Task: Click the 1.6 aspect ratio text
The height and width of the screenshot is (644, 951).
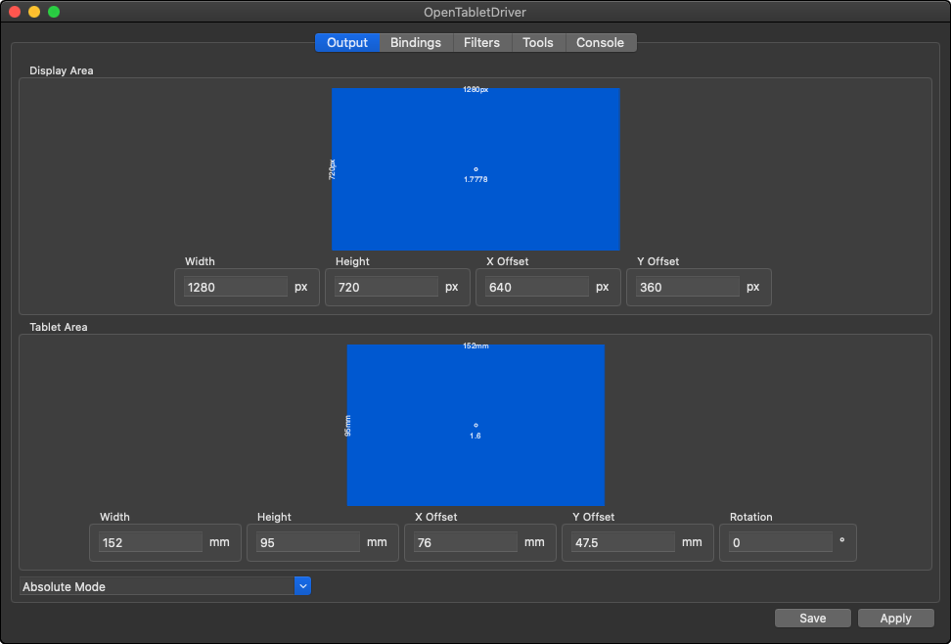Action: [x=475, y=436]
